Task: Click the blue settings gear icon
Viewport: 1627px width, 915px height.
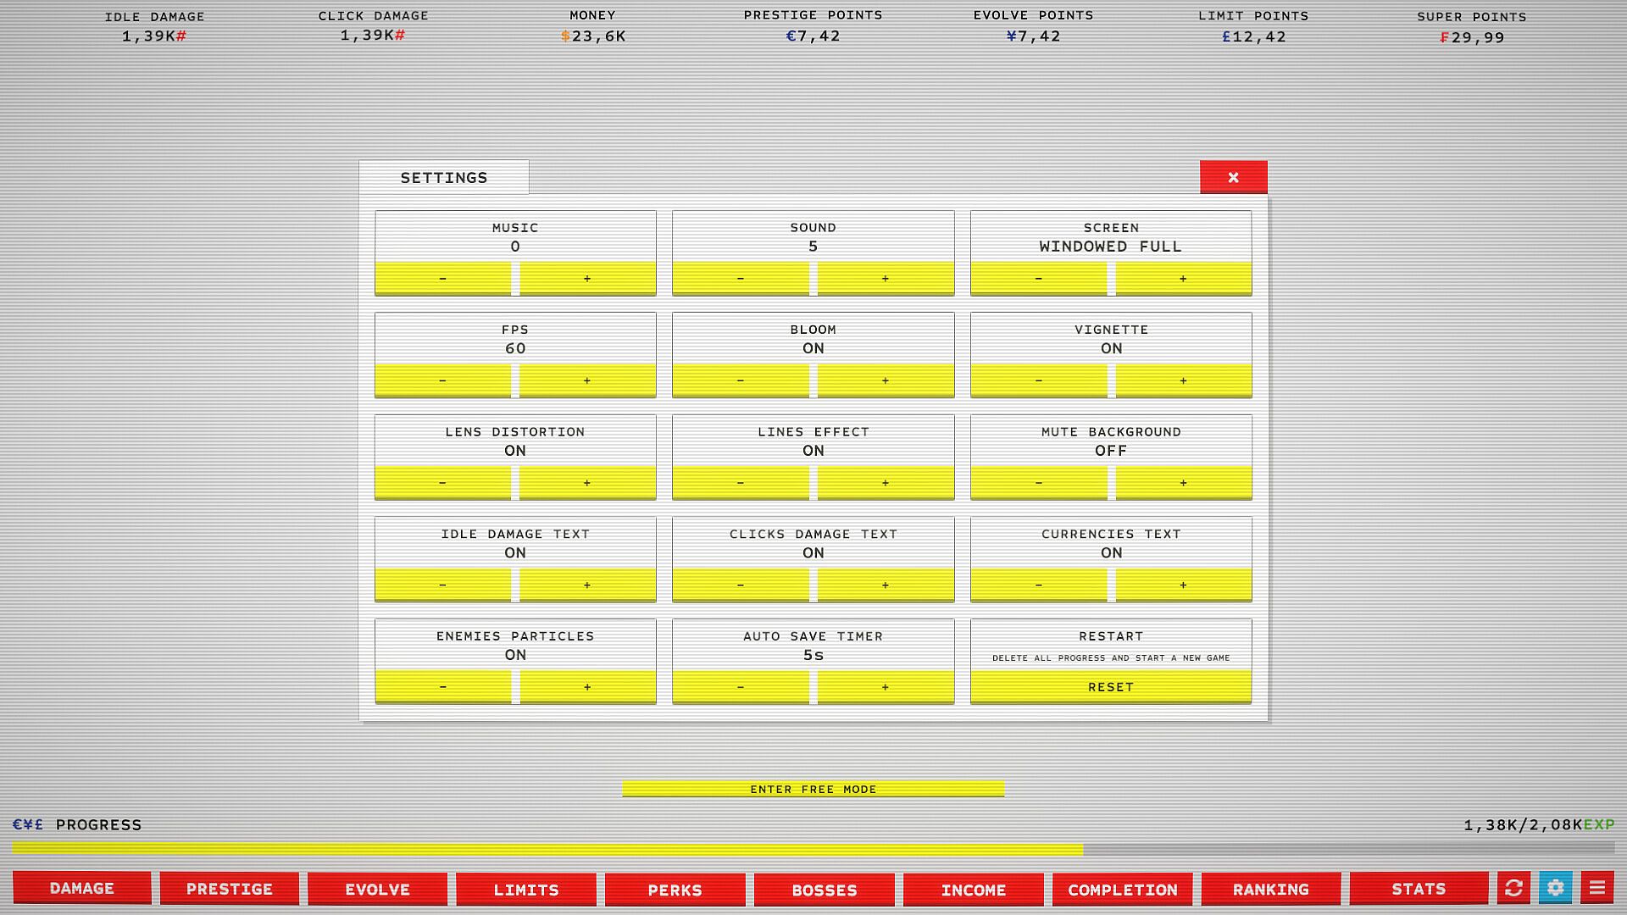Action: point(1555,888)
